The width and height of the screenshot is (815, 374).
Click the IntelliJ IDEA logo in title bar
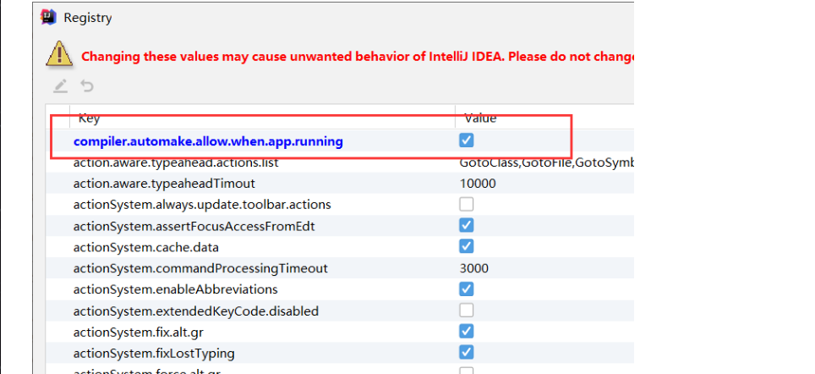pyautogui.click(x=48, y=17)
